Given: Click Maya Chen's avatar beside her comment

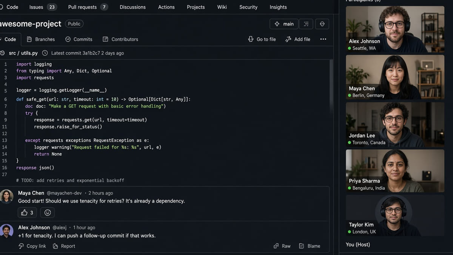Looking at the screenshot, I should (x=7, y=196).
